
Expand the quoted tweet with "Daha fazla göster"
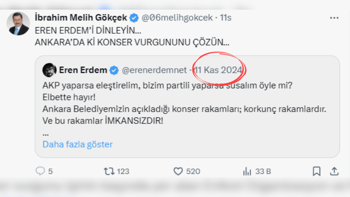[77, 144]
